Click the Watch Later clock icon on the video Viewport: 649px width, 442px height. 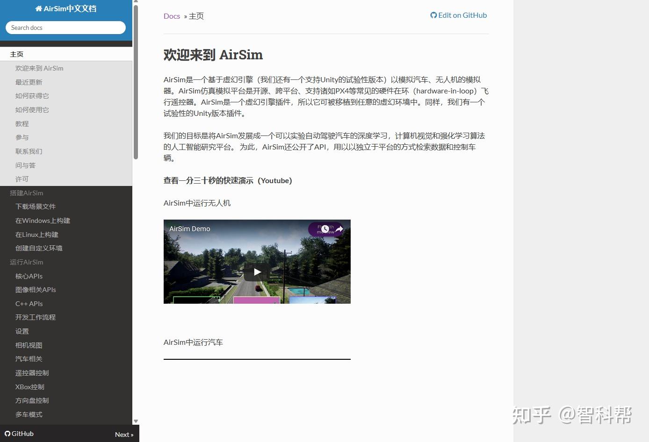pos(324,228)
